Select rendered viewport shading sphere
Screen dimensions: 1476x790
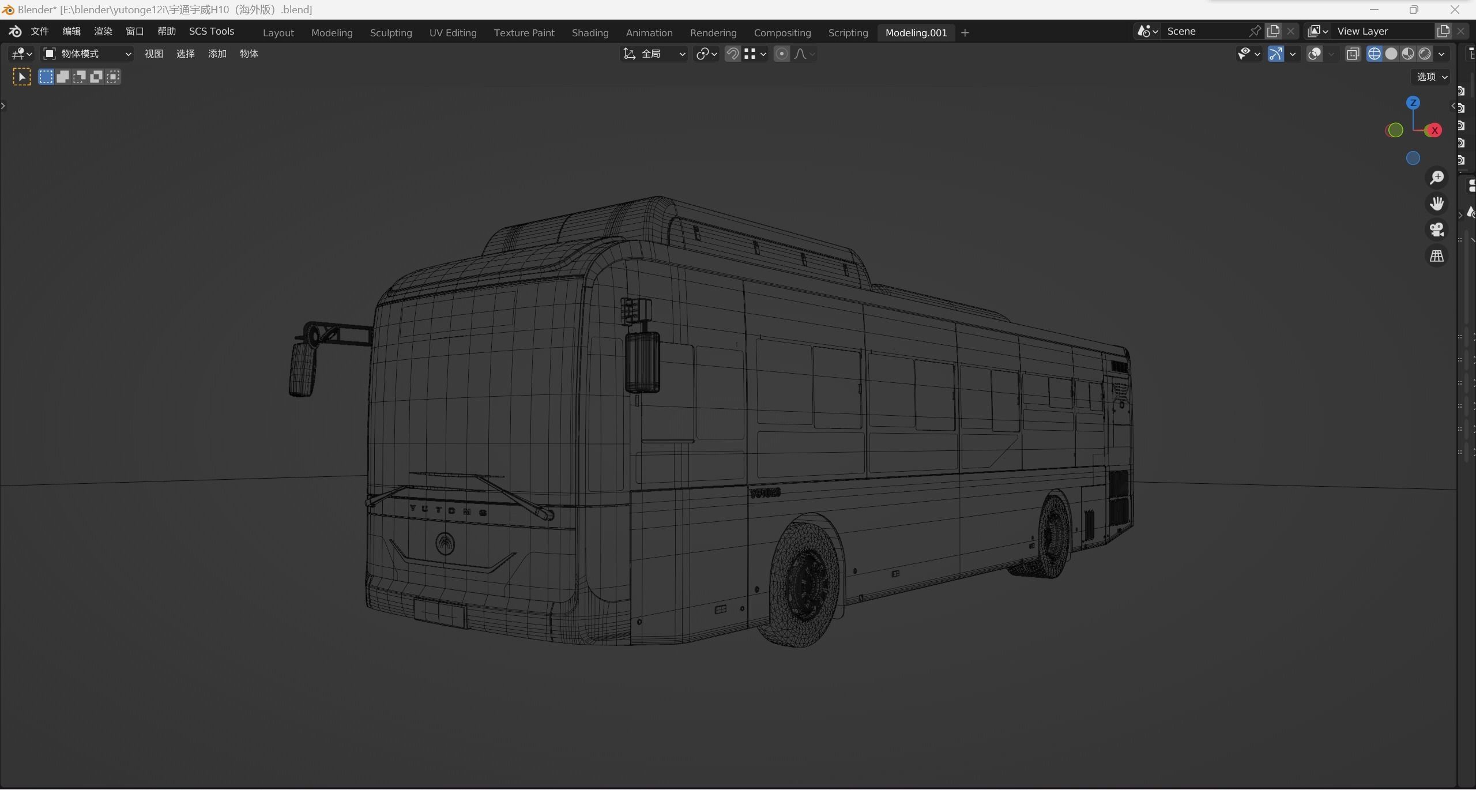1425,54
